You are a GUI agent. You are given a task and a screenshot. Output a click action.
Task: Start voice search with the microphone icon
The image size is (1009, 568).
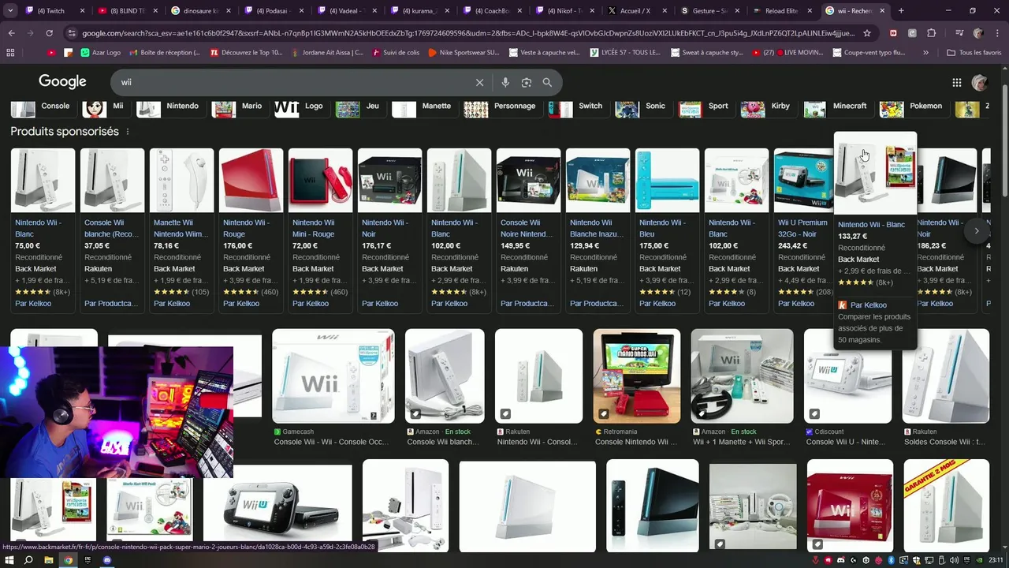[505, 82]
